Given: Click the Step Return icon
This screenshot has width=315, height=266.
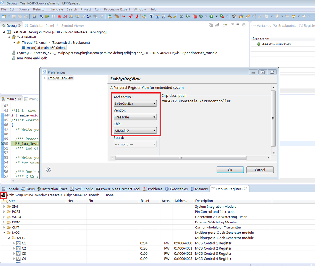Looking at the screenshot, I should pyautogui.click(x=83, y=16).
